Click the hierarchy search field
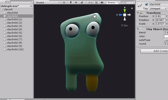Viewport: 168px width, 100px height. click(18, 2)
